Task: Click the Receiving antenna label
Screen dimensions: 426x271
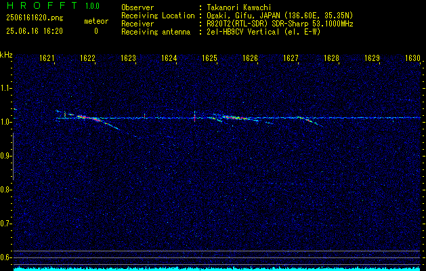Action: tap(156, 32)
